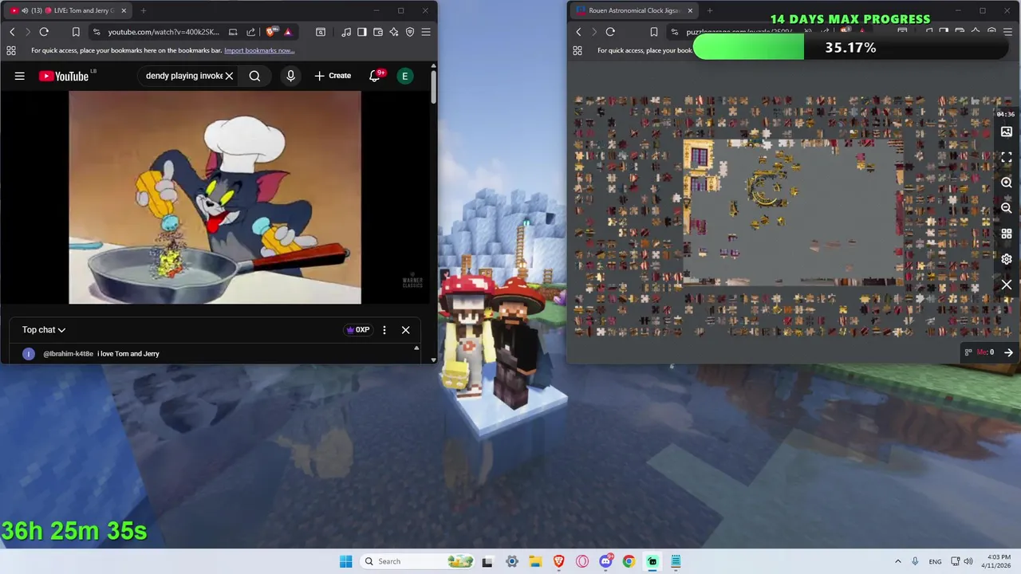
Task: Open Brave Rewards triangle icon
Action: point(288,32)
